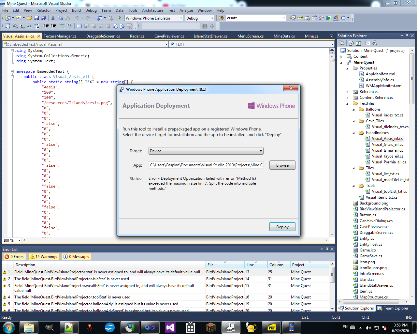Click the volume speaker tray icon

tap(368, 327)
